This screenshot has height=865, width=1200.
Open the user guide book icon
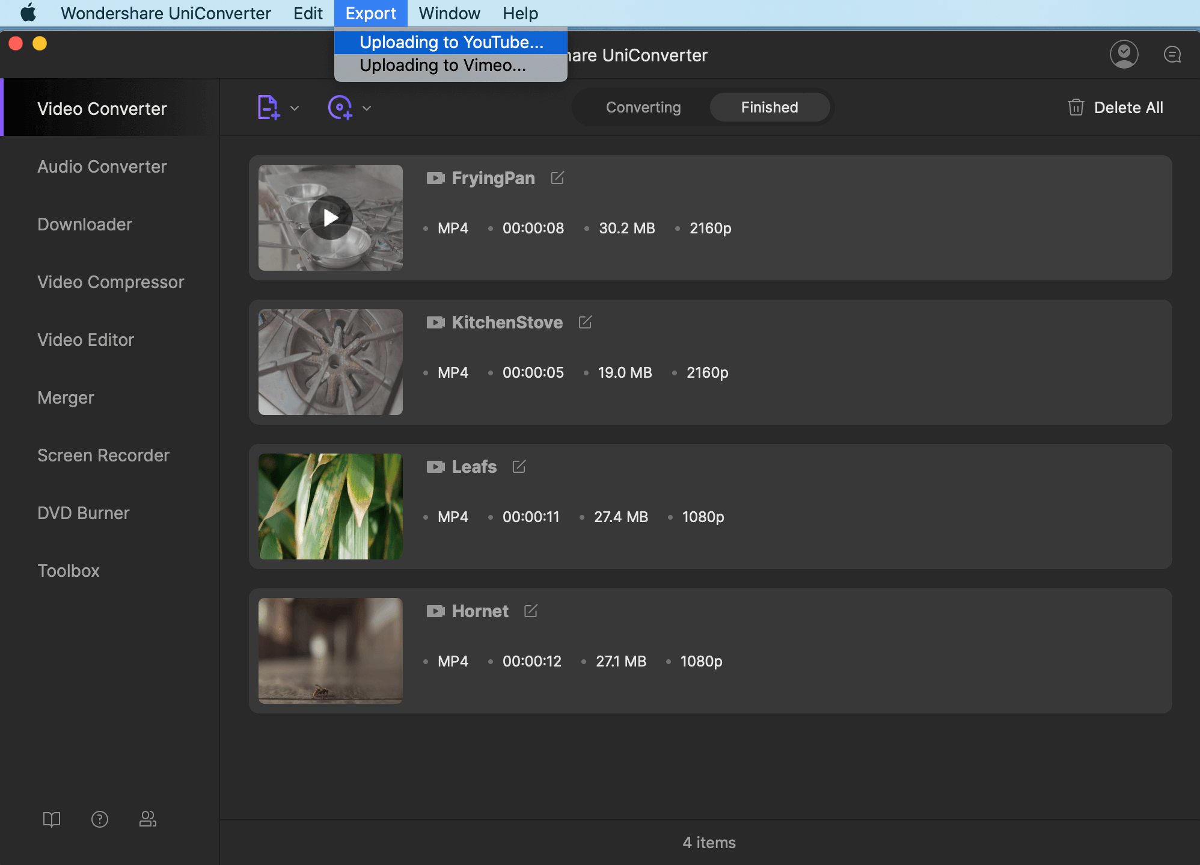(x=52, y=819)
